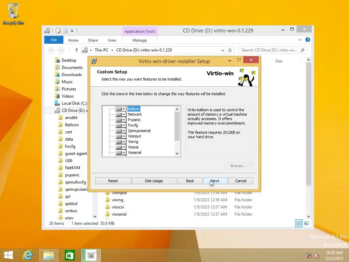The image size is (349, 262).
Task: Open the Vioscsi feature install dropdown
Action: [121, 147]
